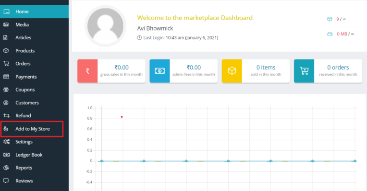The width and height of the screenshot is (367, 191).
Task: Click the 0 orders received value
Action: click(338, 67)
